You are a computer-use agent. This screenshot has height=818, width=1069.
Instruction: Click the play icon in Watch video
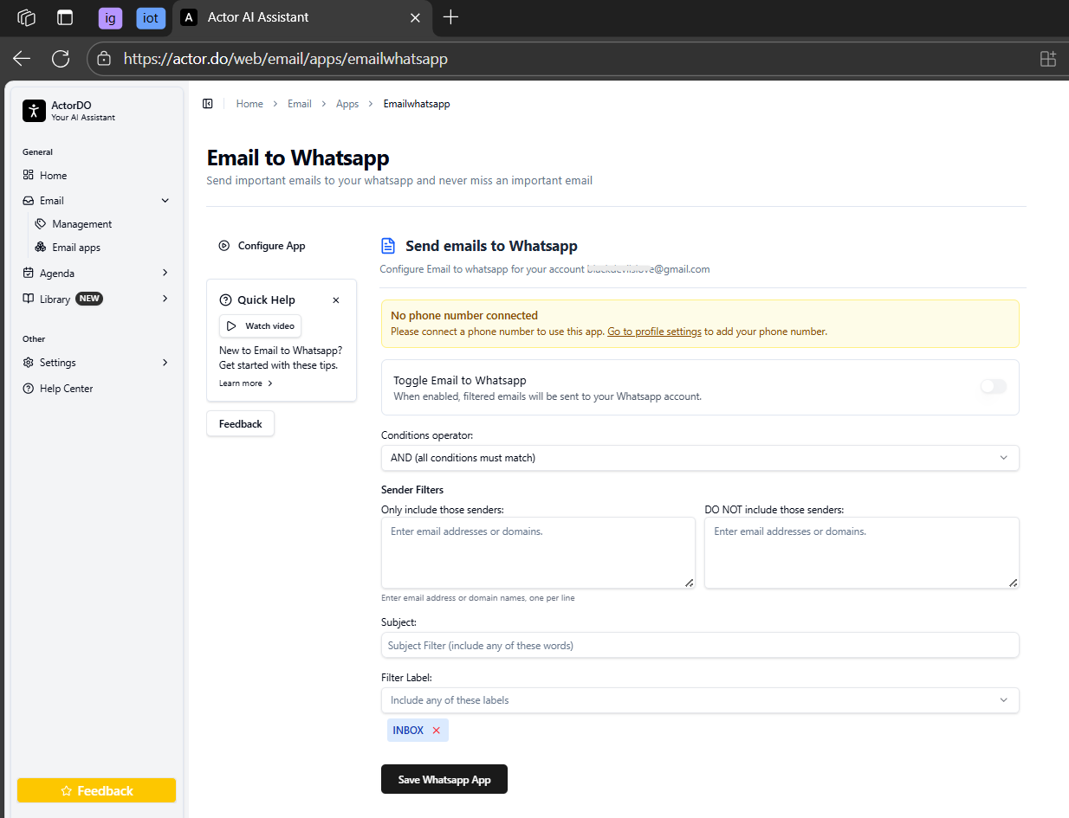click(231, 326)
